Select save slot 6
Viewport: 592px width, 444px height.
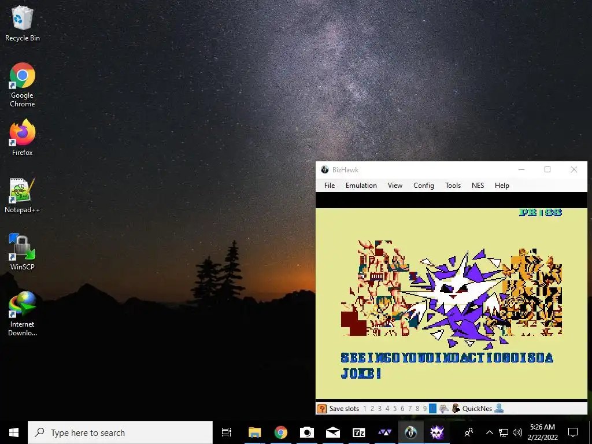[402, 409]
